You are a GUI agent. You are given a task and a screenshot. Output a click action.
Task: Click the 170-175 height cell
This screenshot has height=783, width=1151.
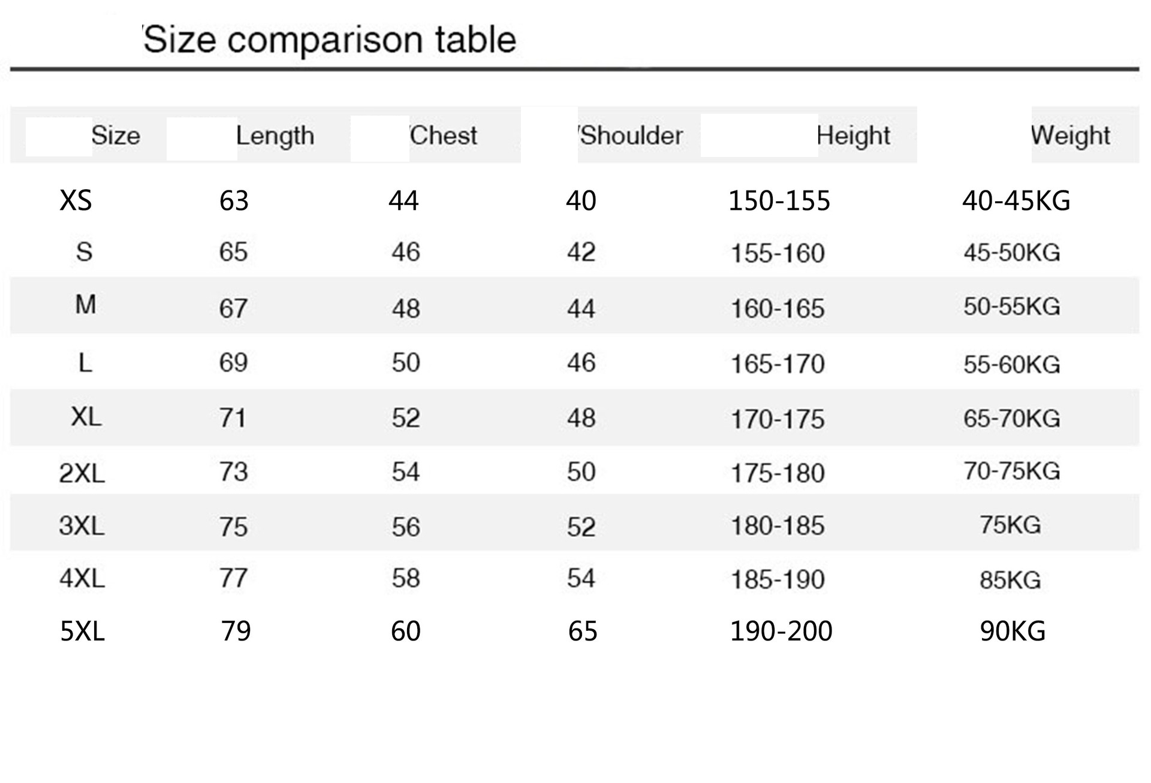(x=778, y=419)
